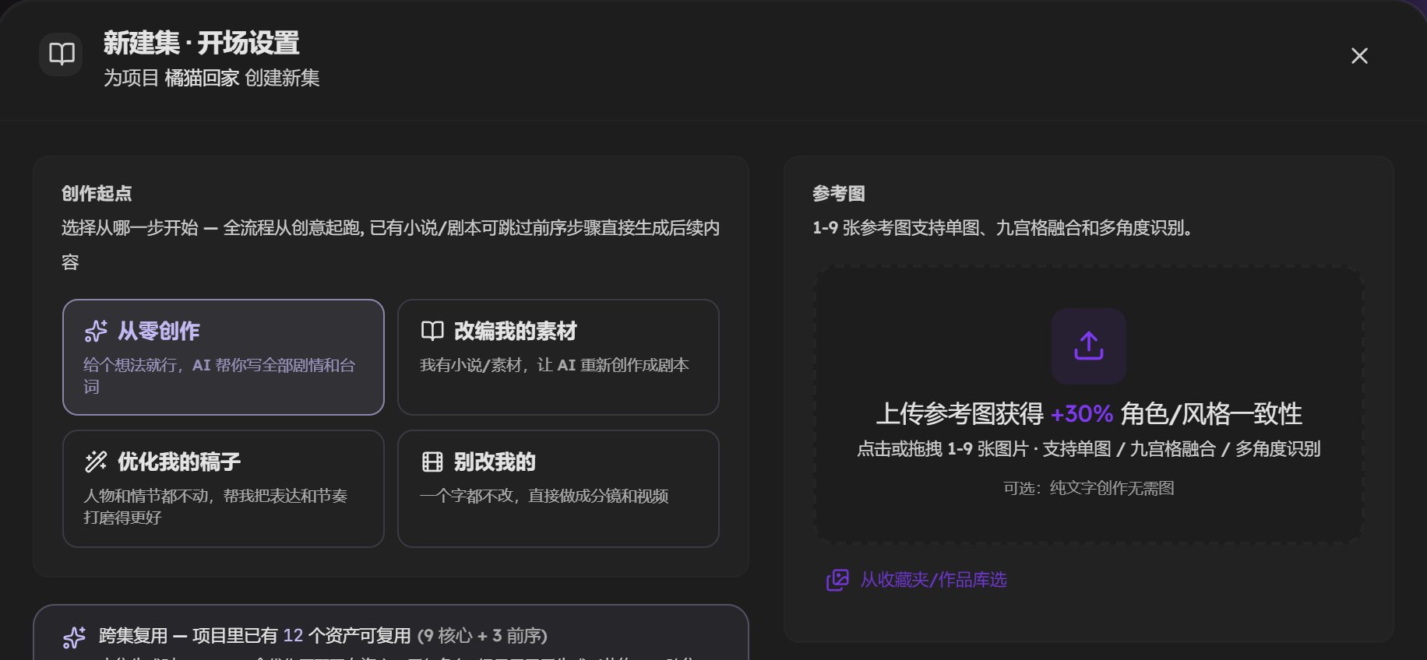Click the book icon beside 新建集 title
This screenshot has height=660, width=1427.
tap(62, 54)
